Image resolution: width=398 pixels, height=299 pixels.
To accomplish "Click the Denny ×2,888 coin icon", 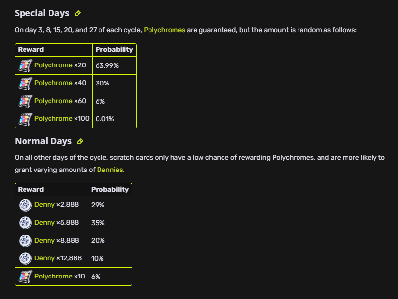I will click(25, 205).
